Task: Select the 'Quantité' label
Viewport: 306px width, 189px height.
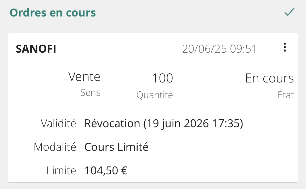Action: tap(155, 95)
